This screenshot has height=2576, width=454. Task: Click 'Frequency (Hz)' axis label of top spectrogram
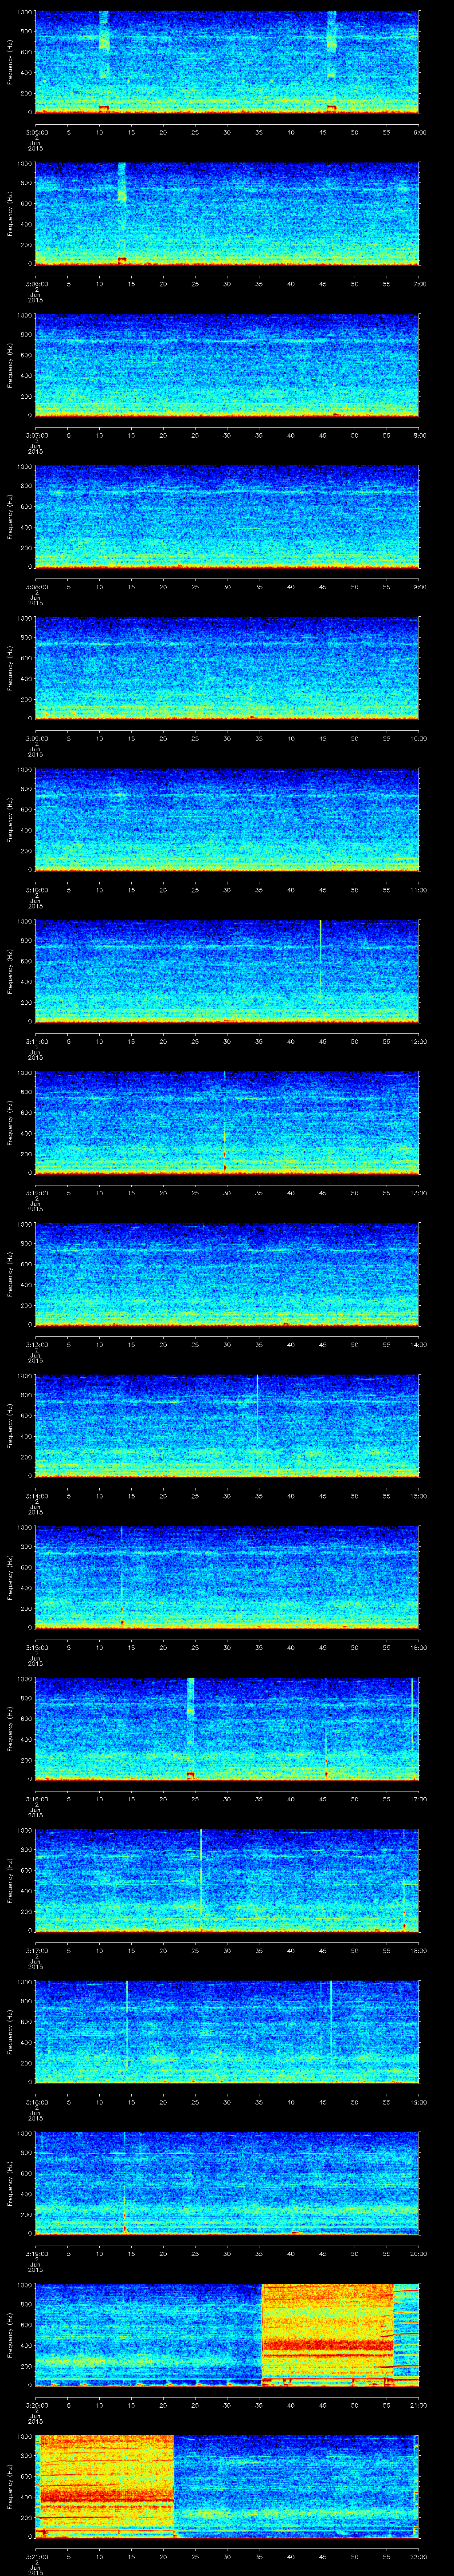pos(11,62)
